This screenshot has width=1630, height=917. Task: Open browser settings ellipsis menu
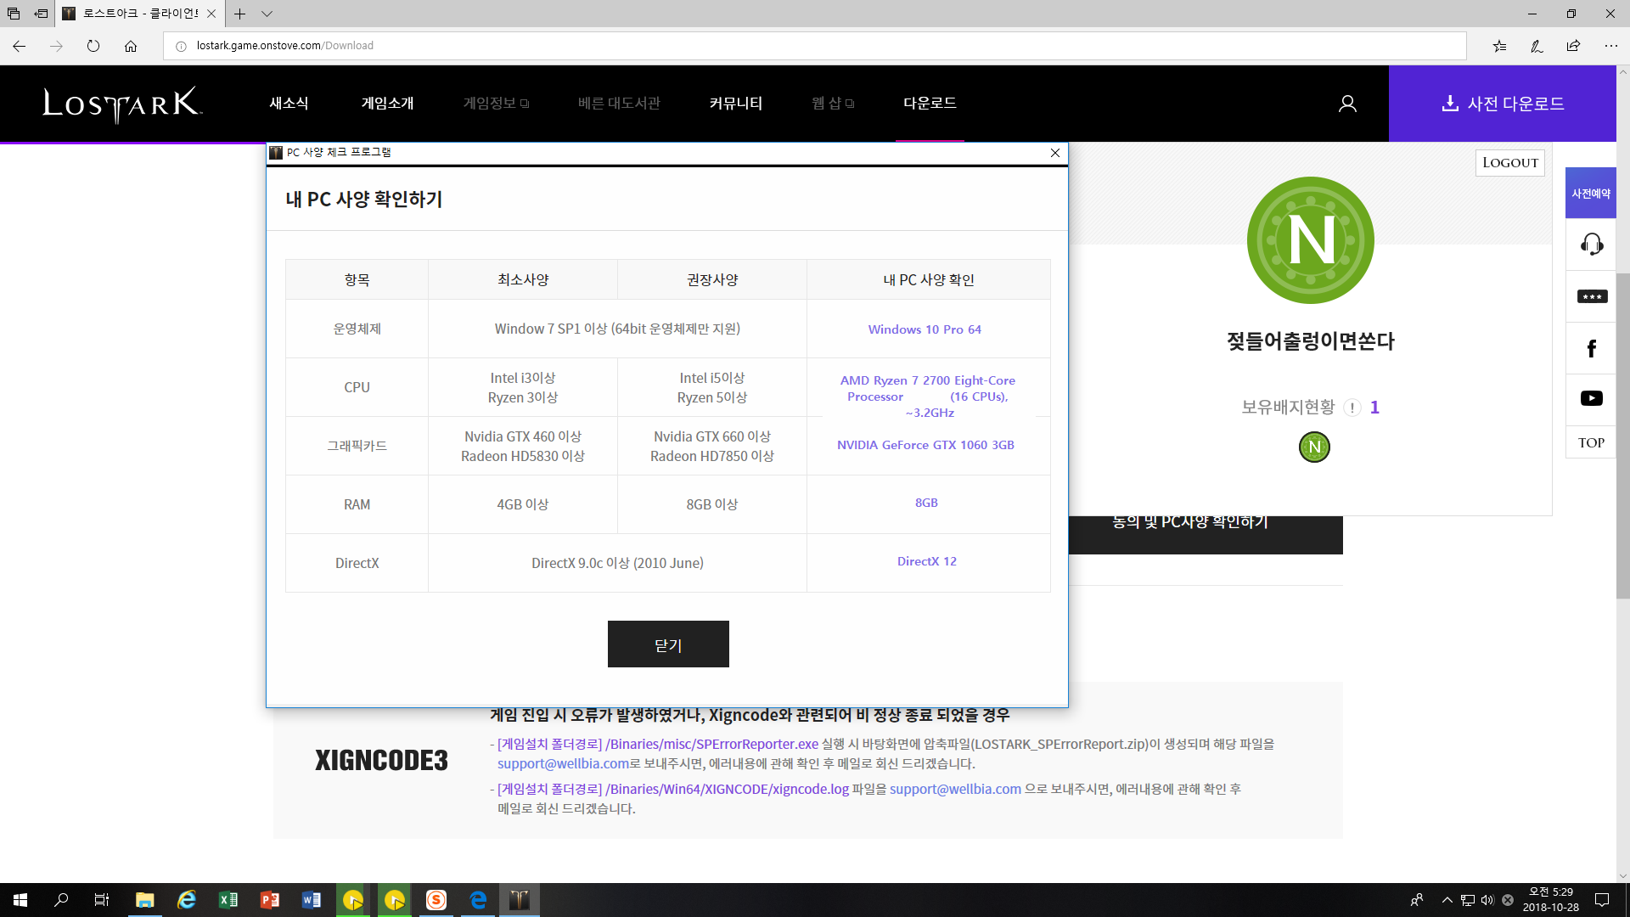pos(1610,46)
